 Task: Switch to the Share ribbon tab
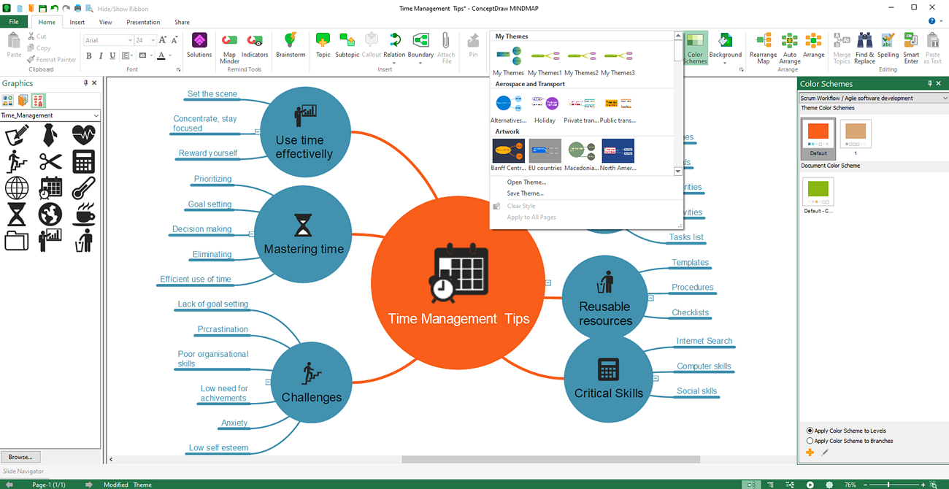(182, 22)
